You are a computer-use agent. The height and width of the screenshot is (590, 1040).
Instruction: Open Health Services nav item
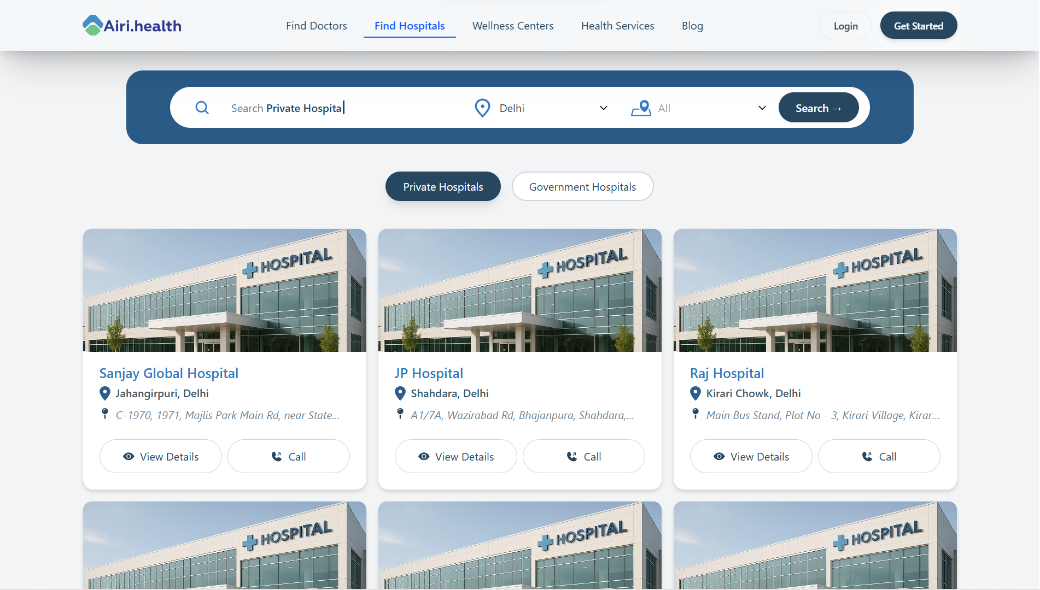point(618,26)
